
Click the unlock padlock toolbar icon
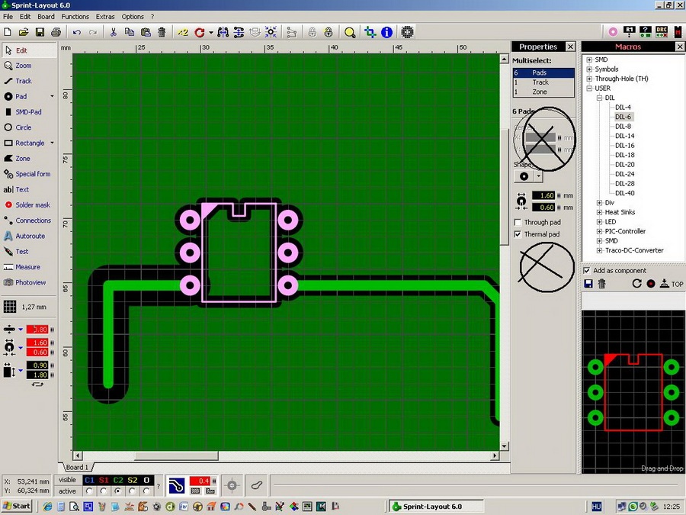pyautogui.click(x=329, y=32)
